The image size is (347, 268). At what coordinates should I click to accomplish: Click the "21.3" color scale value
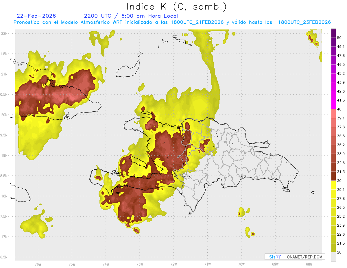(x=341, y=243)
